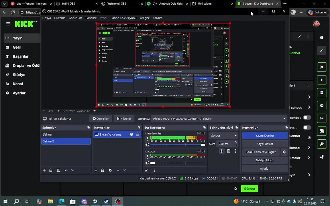Open Sahne Koleksiyonu menu

tap(123, 18)
